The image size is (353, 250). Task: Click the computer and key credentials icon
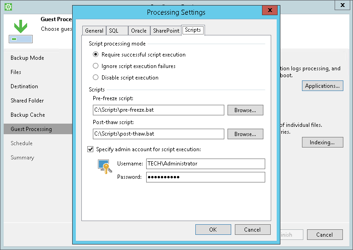[104, 166]
